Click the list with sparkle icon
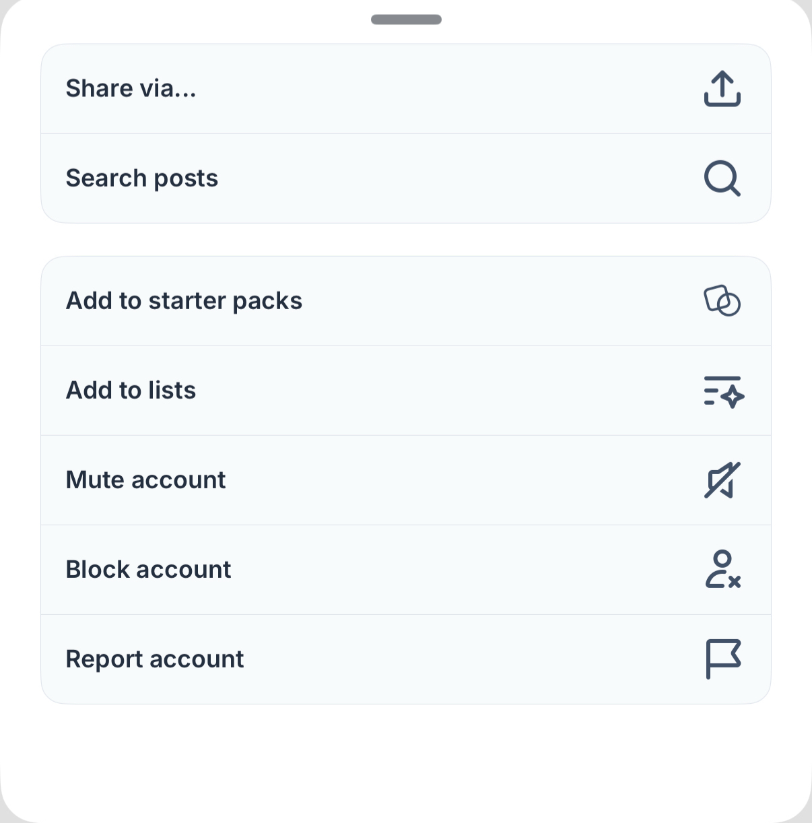This screenshot has height=823, width=812. pyautogui.click(x=723, y=391)
